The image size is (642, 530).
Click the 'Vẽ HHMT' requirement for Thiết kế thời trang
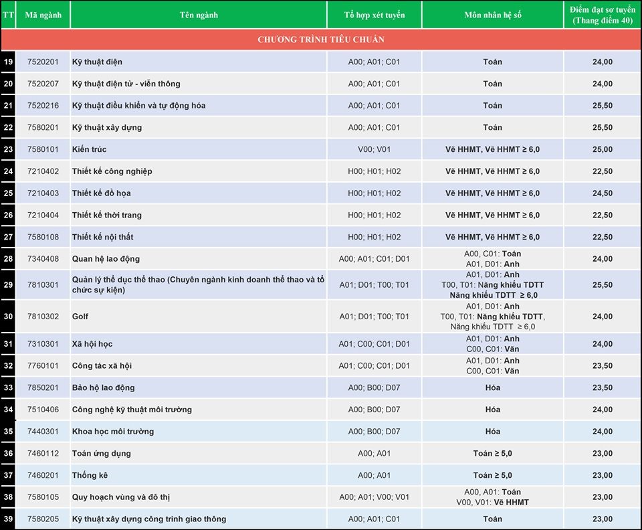point(493,215)
